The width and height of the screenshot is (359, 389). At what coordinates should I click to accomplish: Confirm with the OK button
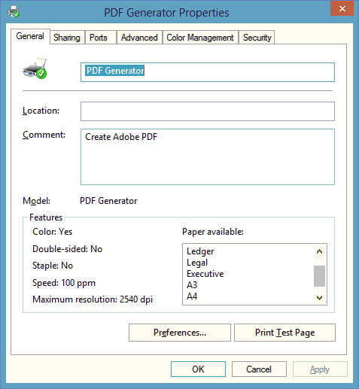pos(198,369)
